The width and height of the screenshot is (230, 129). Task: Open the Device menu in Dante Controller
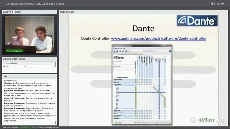click(117, 48)
